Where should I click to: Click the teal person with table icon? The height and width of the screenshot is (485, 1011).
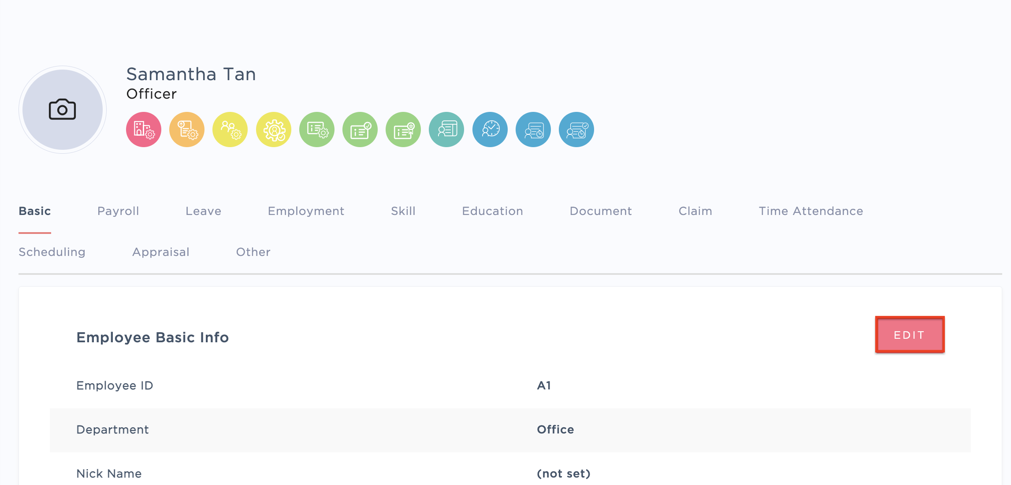click(446, 130)
